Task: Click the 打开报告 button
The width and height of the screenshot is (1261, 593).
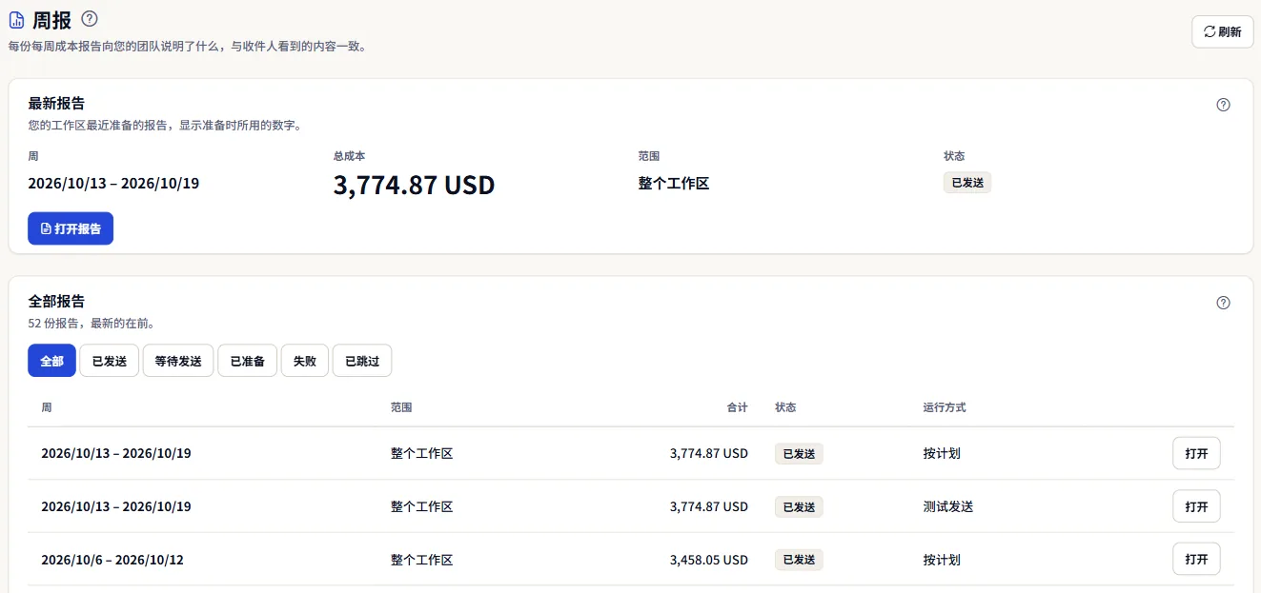Action: [x=71, y=228]
